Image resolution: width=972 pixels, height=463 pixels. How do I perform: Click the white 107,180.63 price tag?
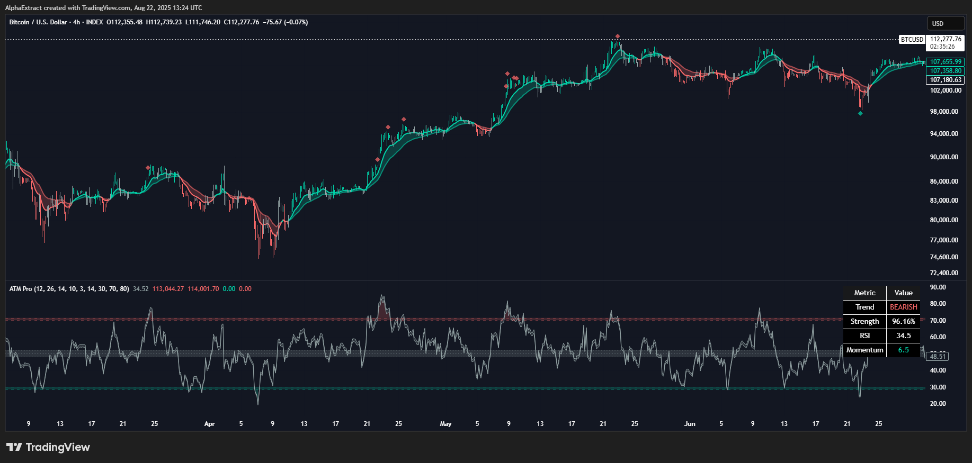(x=946, y=80)
